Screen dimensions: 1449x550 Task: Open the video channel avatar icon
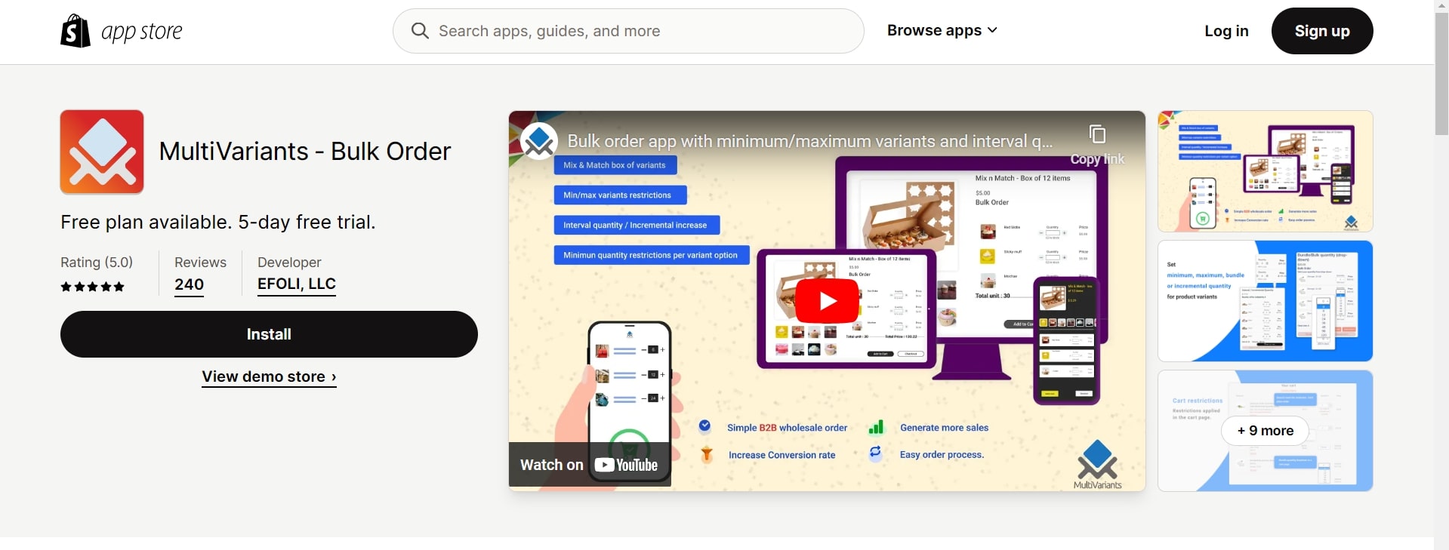point(539,140)
